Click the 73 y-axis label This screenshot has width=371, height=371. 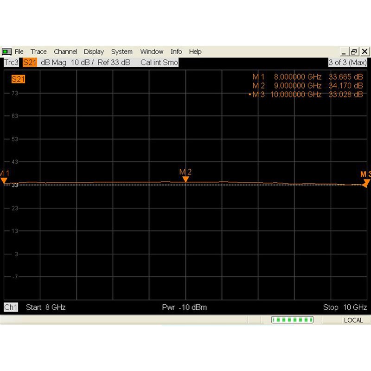click(15, 93)
